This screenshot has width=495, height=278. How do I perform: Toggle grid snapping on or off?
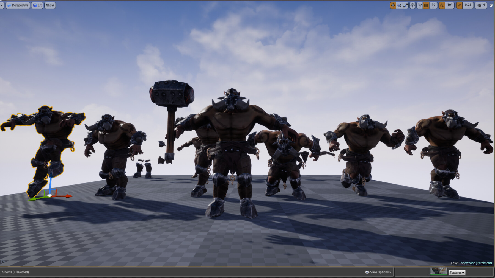pos(426,5)
